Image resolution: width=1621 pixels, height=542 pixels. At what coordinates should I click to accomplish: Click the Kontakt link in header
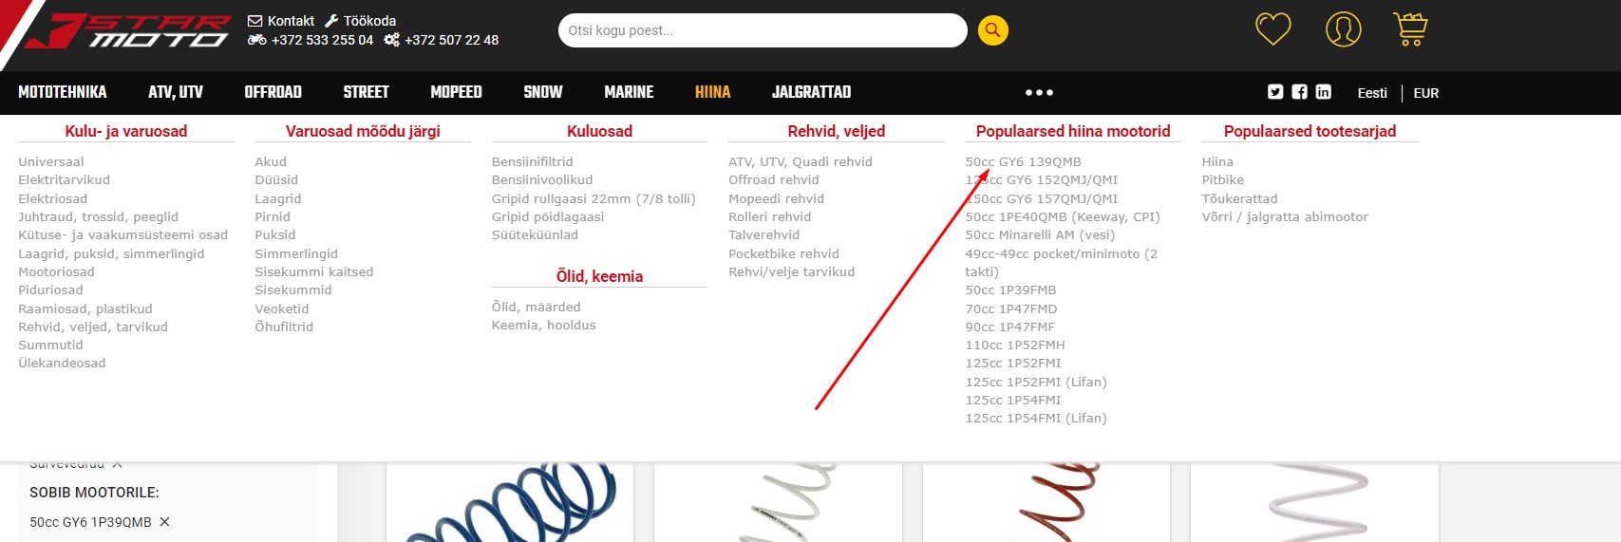[281, 21]
